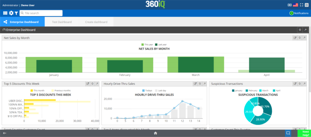Viewport: 311px width, 137px height.
Task: Click the power logout icon
Action: [307, 5]
